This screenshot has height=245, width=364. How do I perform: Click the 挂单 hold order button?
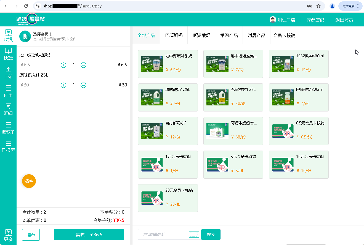[x=31, y=235]
